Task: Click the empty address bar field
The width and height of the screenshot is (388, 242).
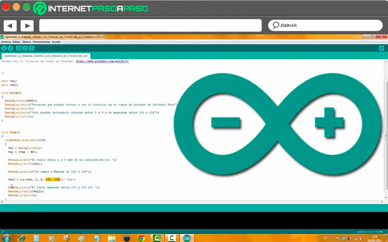Action: click(x=150, y=26)
